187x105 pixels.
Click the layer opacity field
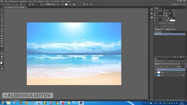tap(183, 64)
